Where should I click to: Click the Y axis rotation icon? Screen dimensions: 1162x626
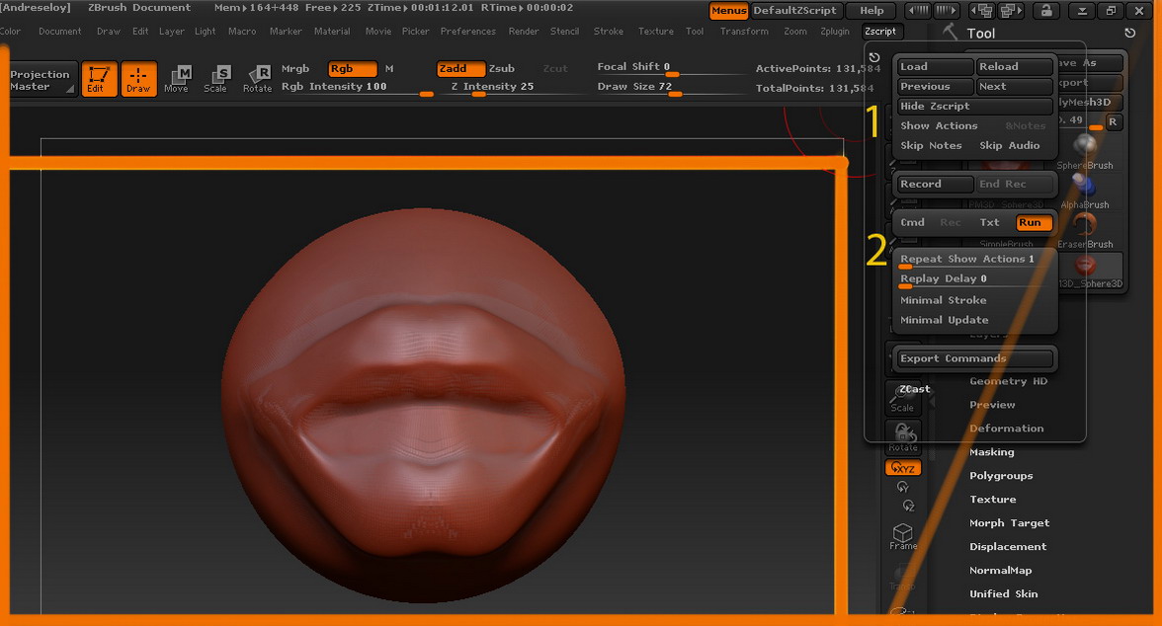(x=903, y=487)
